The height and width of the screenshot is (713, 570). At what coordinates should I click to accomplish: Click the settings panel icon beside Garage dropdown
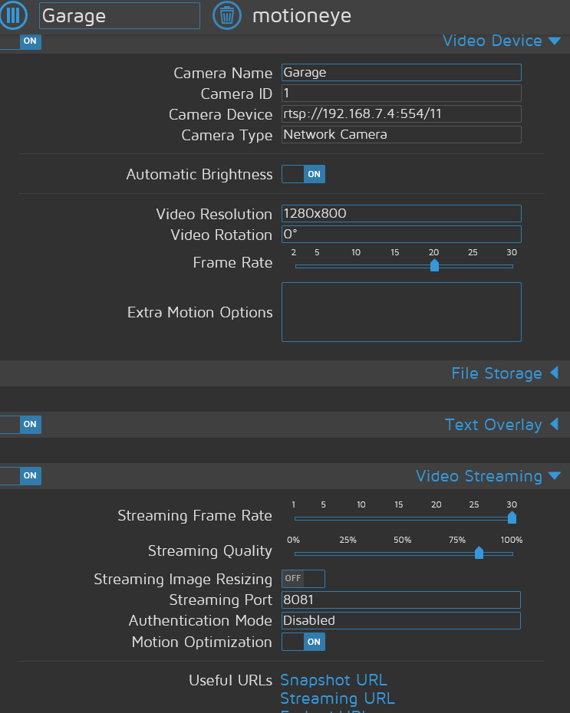point(13,15)
